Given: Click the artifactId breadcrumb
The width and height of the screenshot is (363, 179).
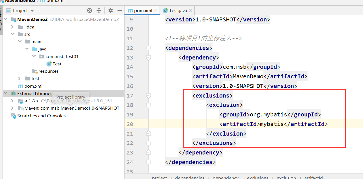Looking at the screenshot, I should tap(313, 178).
